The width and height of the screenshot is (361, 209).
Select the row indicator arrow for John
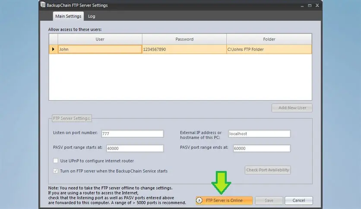click(x=53, y=49)
